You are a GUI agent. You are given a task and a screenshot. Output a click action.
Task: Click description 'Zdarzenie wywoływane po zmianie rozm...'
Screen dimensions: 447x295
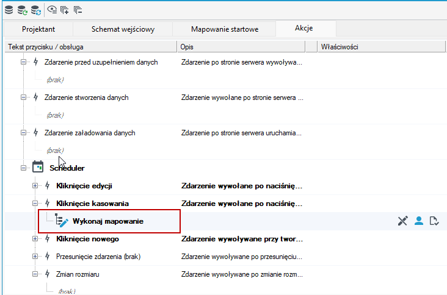point(242,274)
